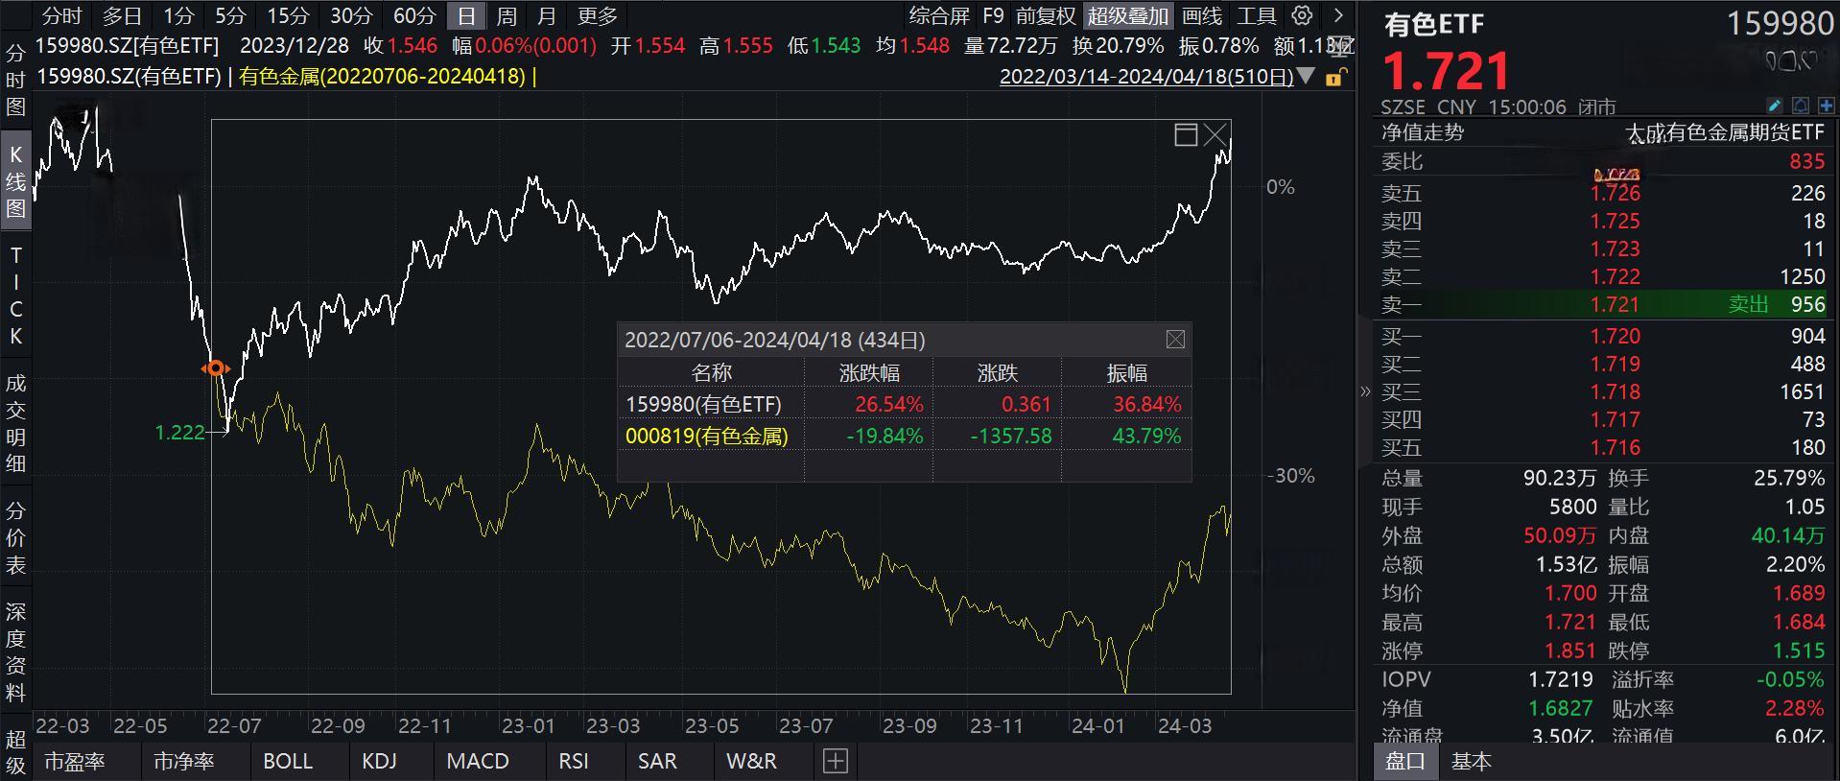Select the 日 daily period
1840x781 pixels.
pyautogui.click(x=466, y=16)
